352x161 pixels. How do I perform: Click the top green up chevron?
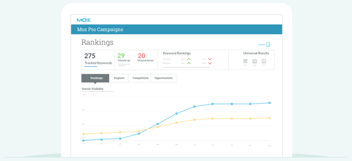tap(189, 59)
